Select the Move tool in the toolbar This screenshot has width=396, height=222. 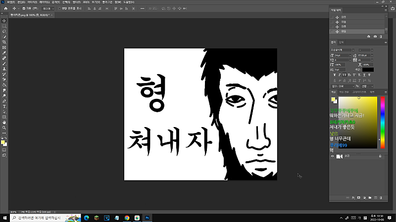tap(4, 21)
